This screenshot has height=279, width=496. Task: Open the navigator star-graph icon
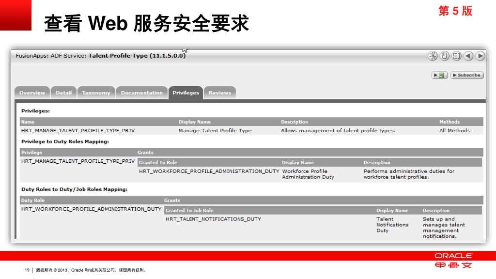click(433, 56)
